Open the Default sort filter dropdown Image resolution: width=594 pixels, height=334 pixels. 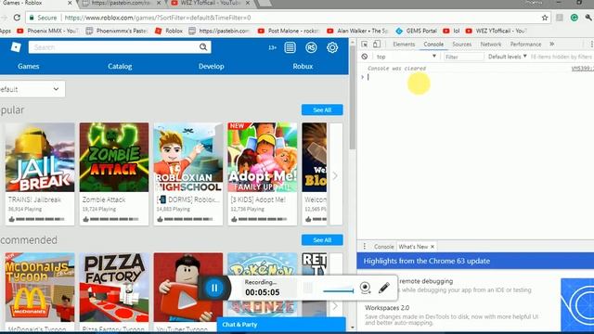[32, 89]
